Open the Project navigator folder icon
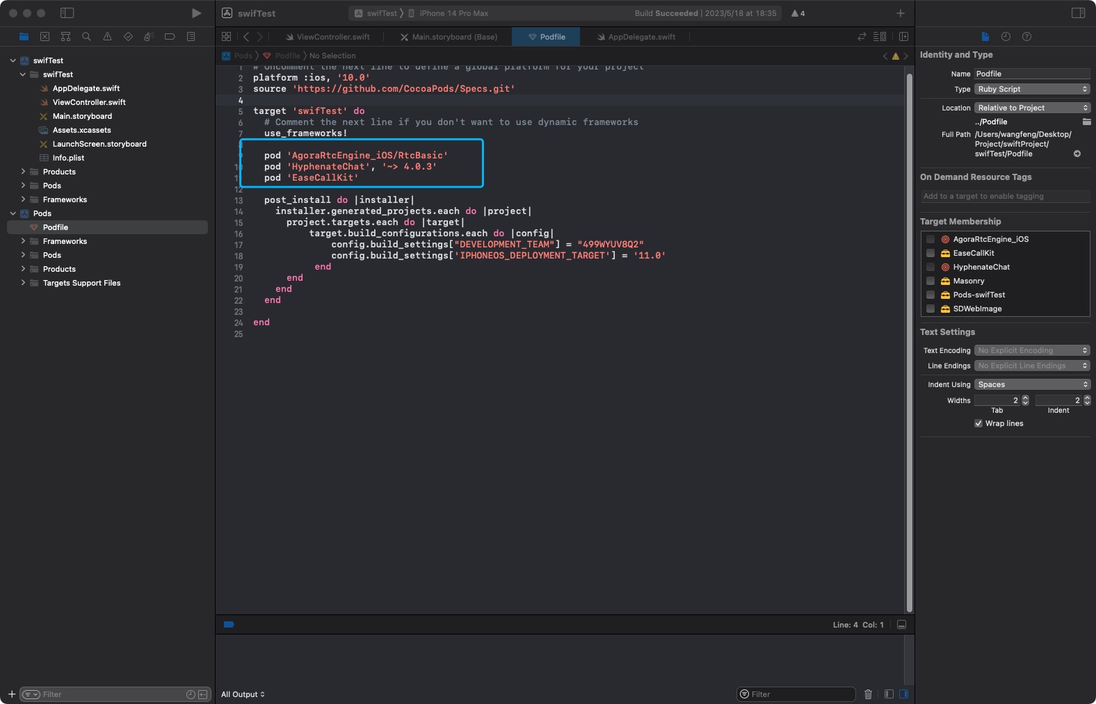 [x=24, y=36]
